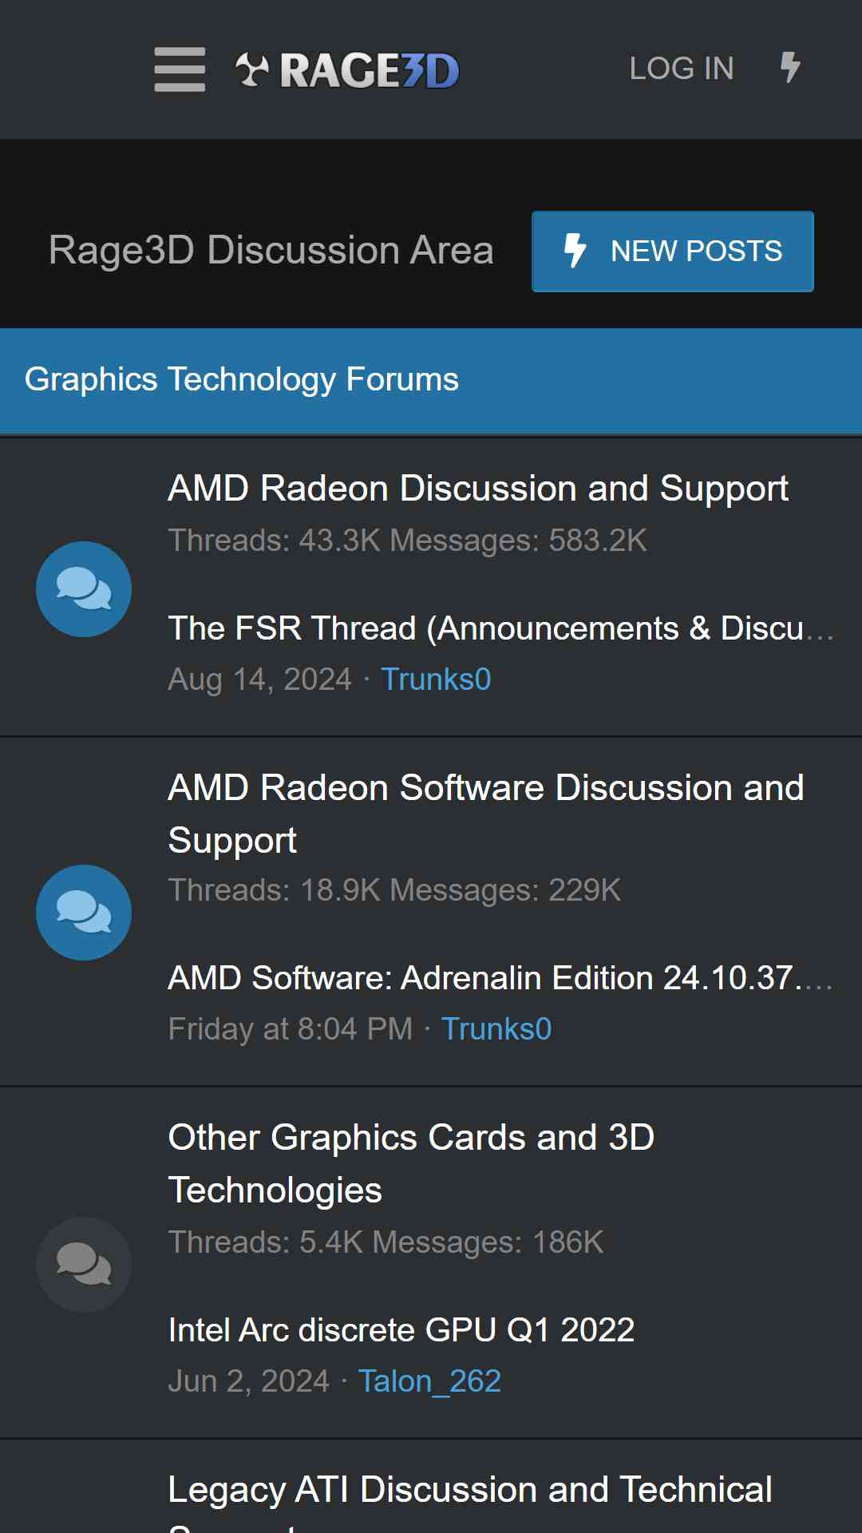The height and width of the screenshot is (1533, 862).
Task: Open the NEW POSTS button
Action: [673, 252]
